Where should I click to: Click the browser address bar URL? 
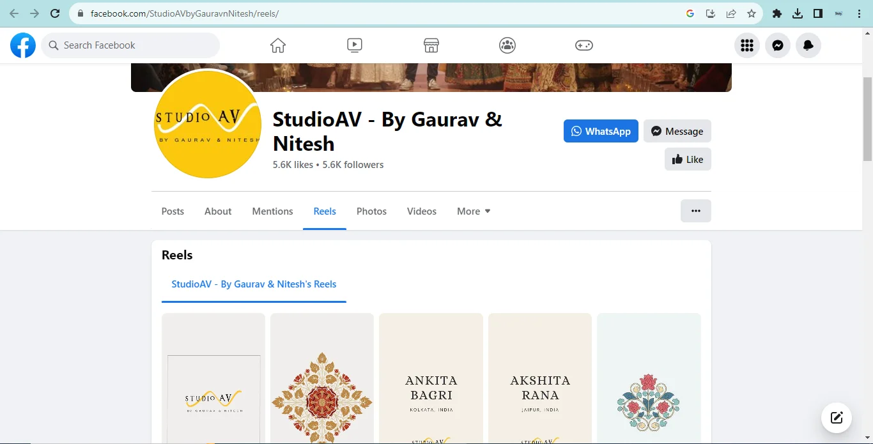(x=185, y=13)
